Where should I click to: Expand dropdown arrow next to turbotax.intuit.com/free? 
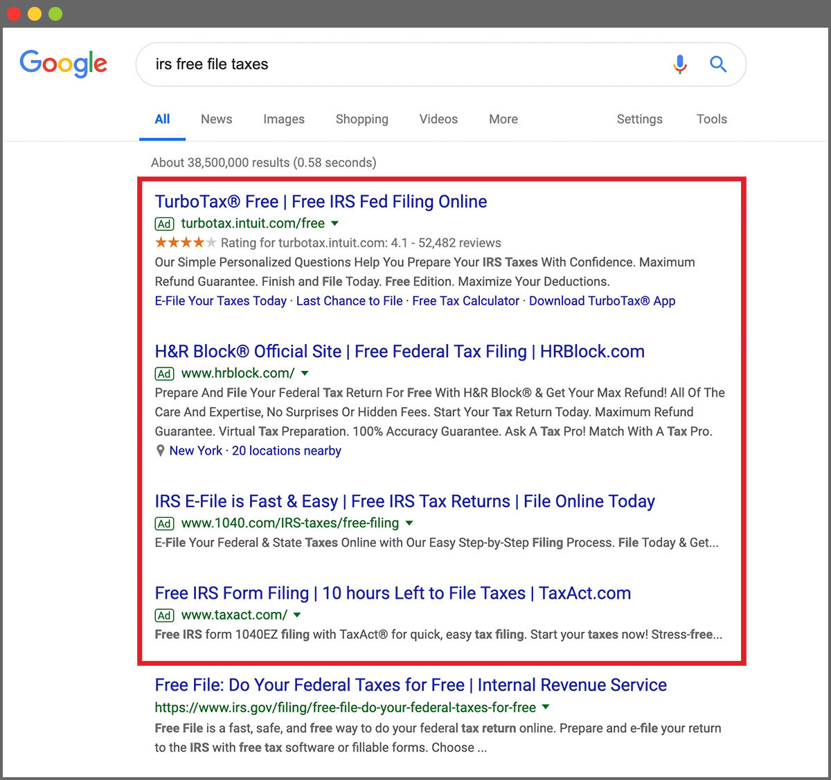tap(335, 224)
